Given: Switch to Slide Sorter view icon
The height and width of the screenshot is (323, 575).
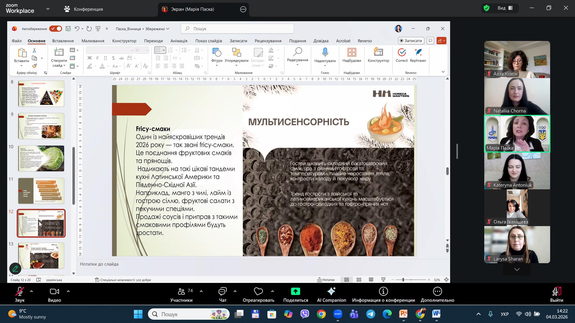Looking at the screenshot, I should (359, 280).
